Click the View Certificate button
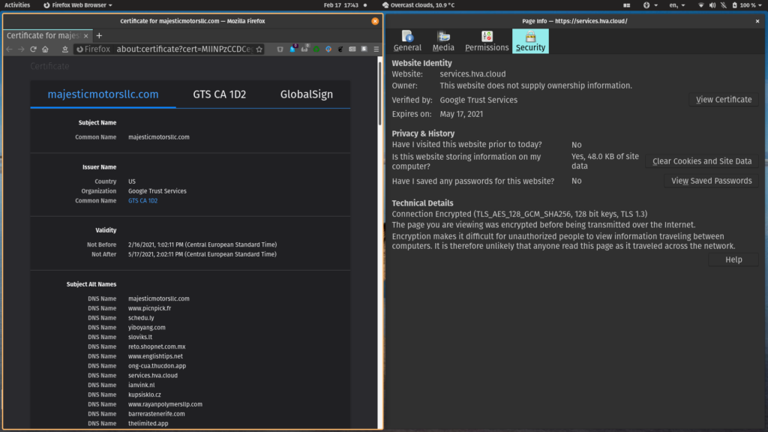Screen dimensions: 768x432 coord(724,100)
